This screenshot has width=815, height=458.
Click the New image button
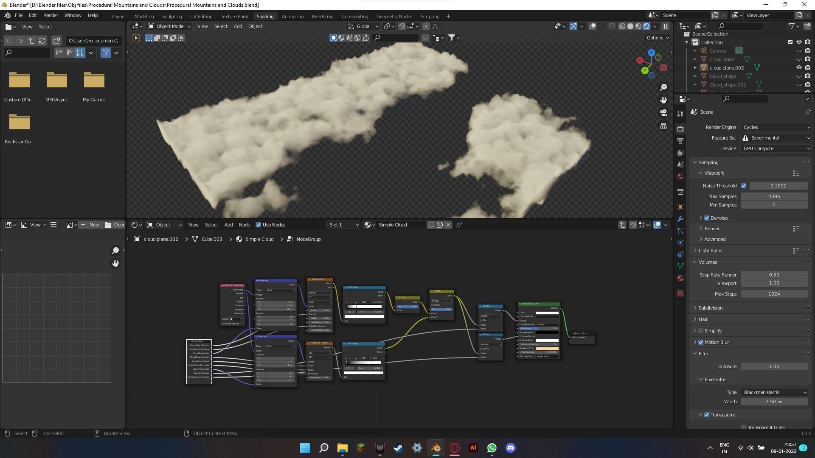[x=90, y=225]
